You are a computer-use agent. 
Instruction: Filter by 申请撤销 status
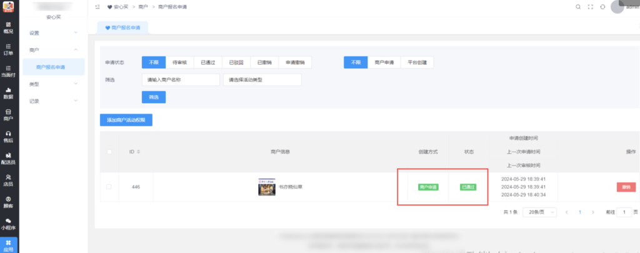[295, 62]
